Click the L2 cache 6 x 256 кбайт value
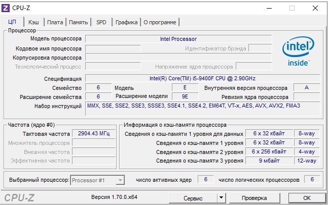The width and height of the screenshot is (328, 205). [269, 151]
